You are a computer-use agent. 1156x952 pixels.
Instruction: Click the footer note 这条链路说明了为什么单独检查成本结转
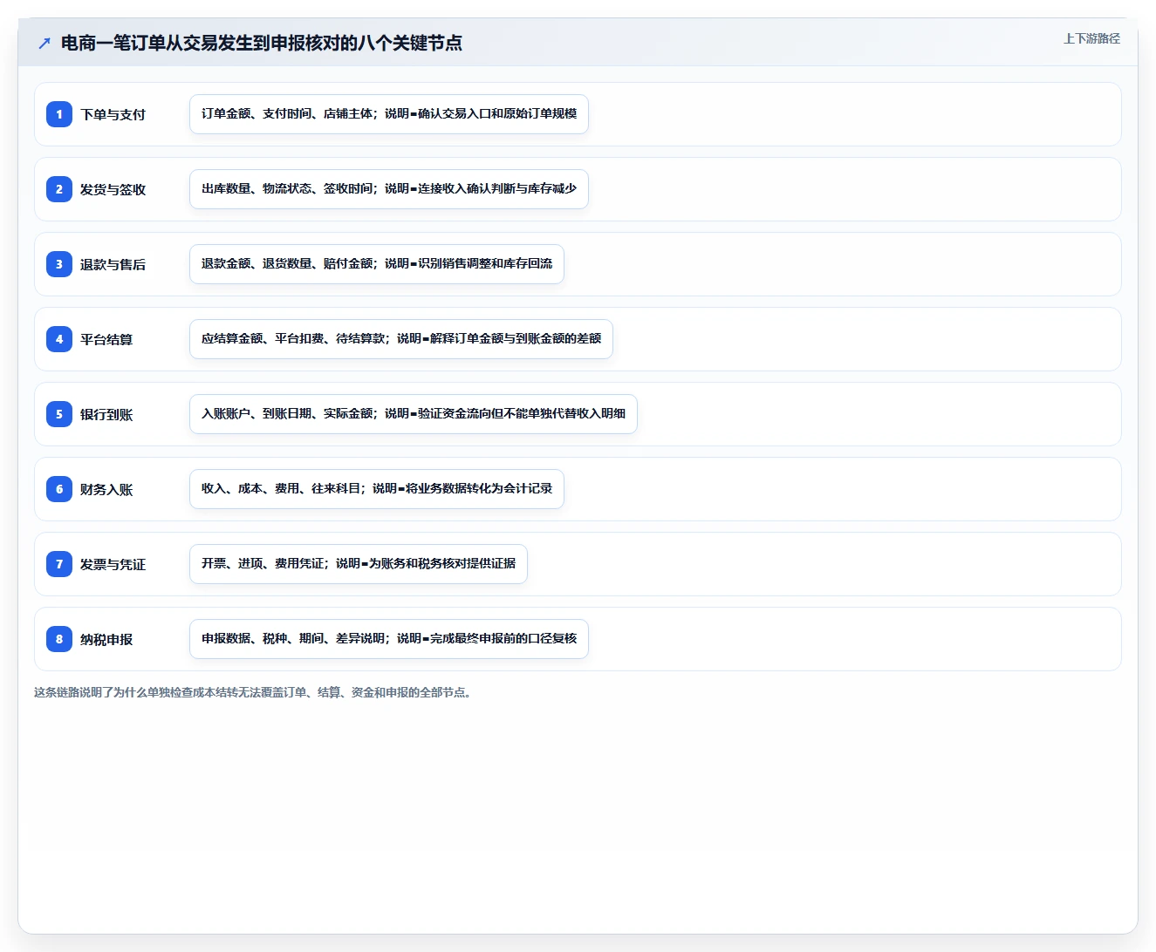click(252, 692)
